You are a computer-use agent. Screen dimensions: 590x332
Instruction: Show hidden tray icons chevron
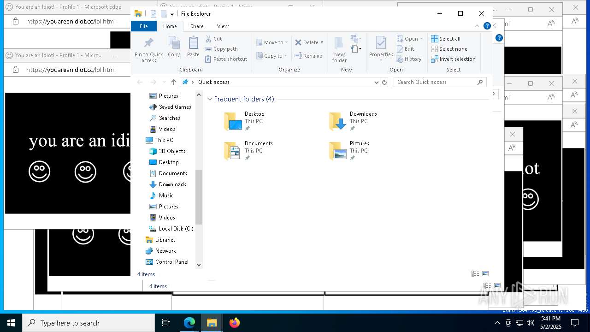tap(497, 323)
